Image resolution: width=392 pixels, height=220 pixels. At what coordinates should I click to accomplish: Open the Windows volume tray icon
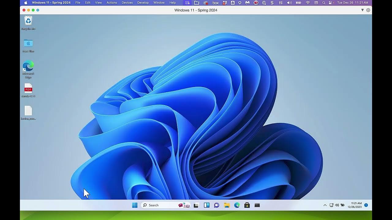click(337, 205)
